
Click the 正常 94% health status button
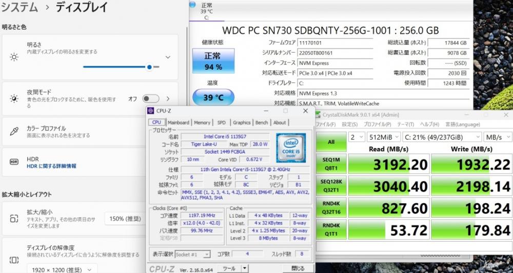pyautogui.click(x=213, y=61)
